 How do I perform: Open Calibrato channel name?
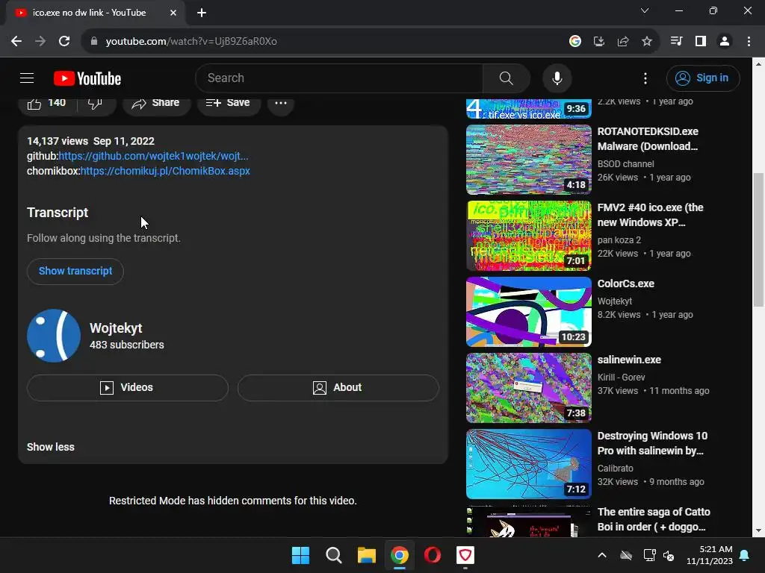click(616, 469)
